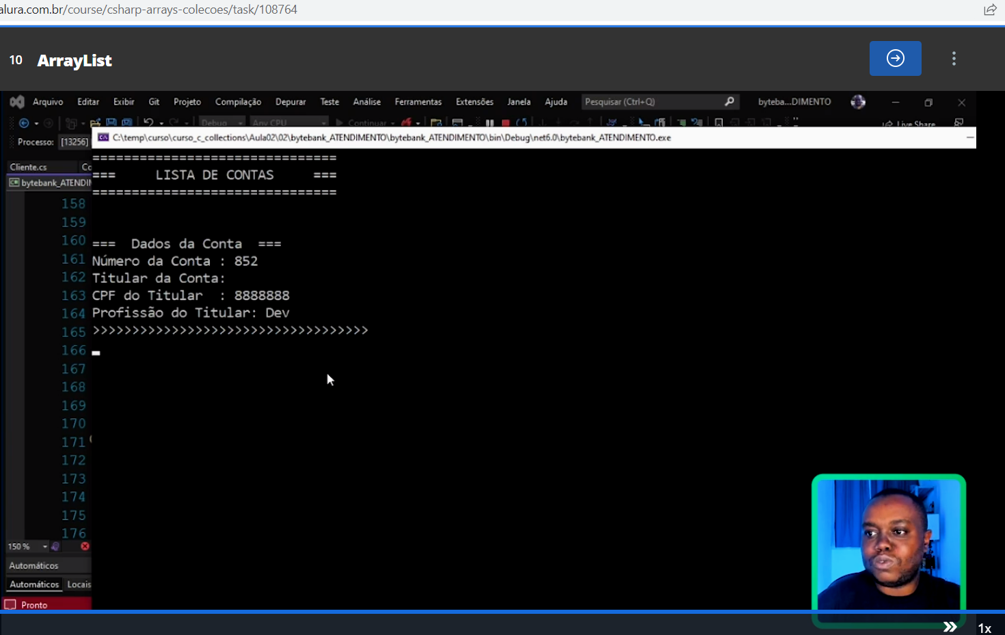1005x635 pixels.
Task: Click the bookmark toolbar icon
Action: pyautogui.click(x=719, y=123)
